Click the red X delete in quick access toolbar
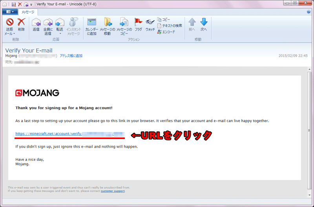This screenshot has height=207, width=314. click(20, 4)
